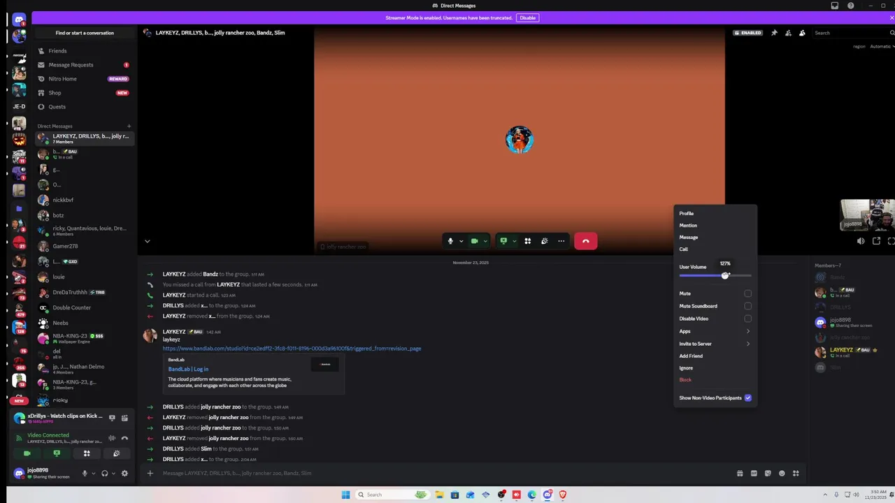The height and width of the screenshot is (503, 895).
Task: Open the emoji picker in message bar
Action: point(782,473)
